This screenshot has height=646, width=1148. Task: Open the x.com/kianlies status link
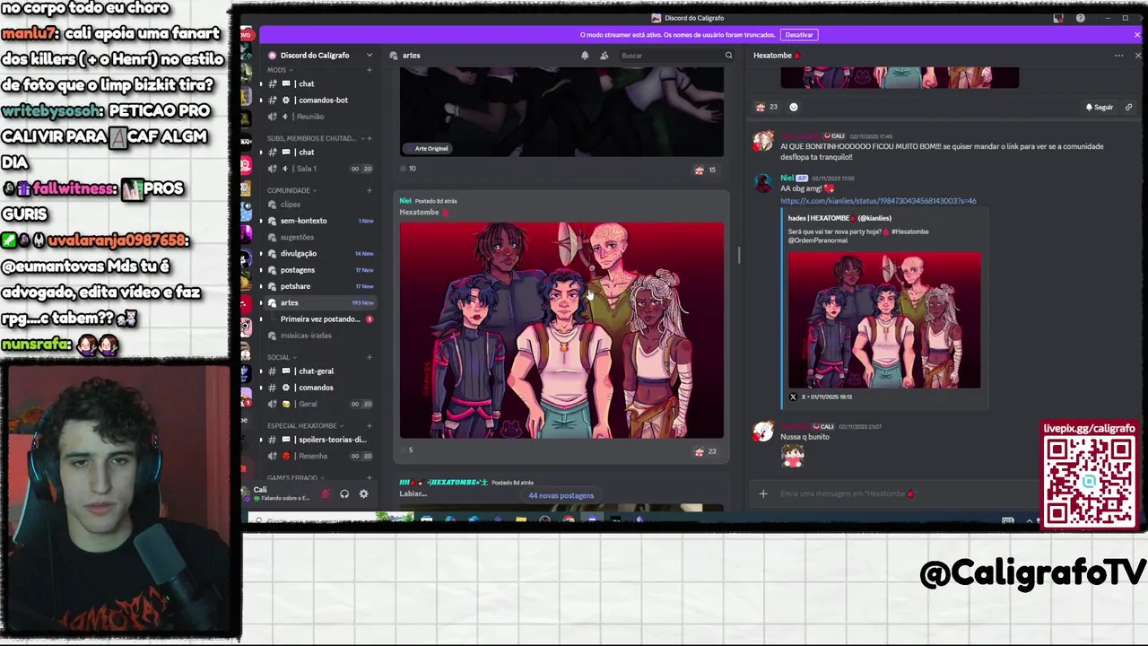(x=878, y=201)
